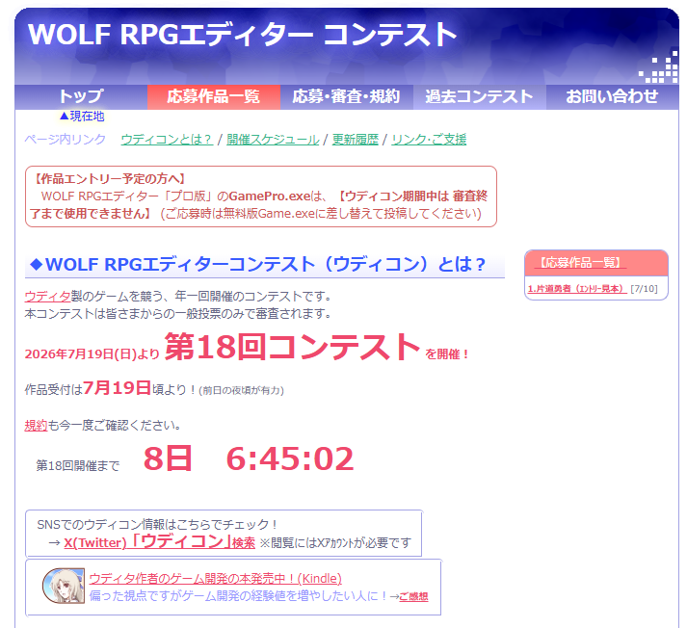Click the SNSでのウディコン情報はこちらでチェック！ text
Image resolution: width=687 pixels, height=628 pixels.
tap(157, 524)
